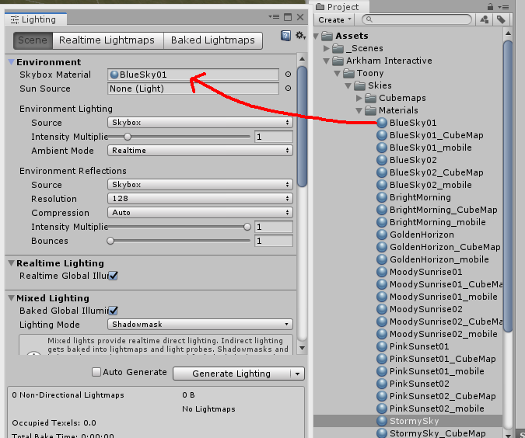Select StormySky material
Viewport: 525px width, 438px height.
click(408, 421)
